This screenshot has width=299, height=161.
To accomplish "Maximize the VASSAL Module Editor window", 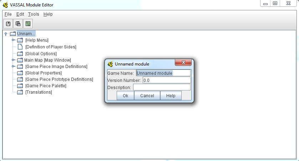I will (275, 4).
